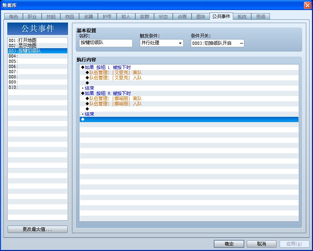Select empty event slot 006
The image size is (313, 251).
coord(37,66)
